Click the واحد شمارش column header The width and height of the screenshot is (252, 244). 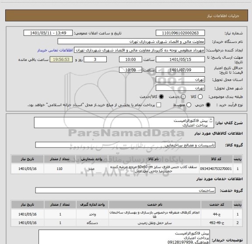coord(91,159)
